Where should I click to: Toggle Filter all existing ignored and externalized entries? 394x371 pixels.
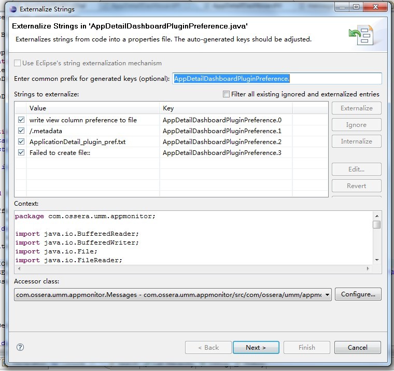pos(226,94)
